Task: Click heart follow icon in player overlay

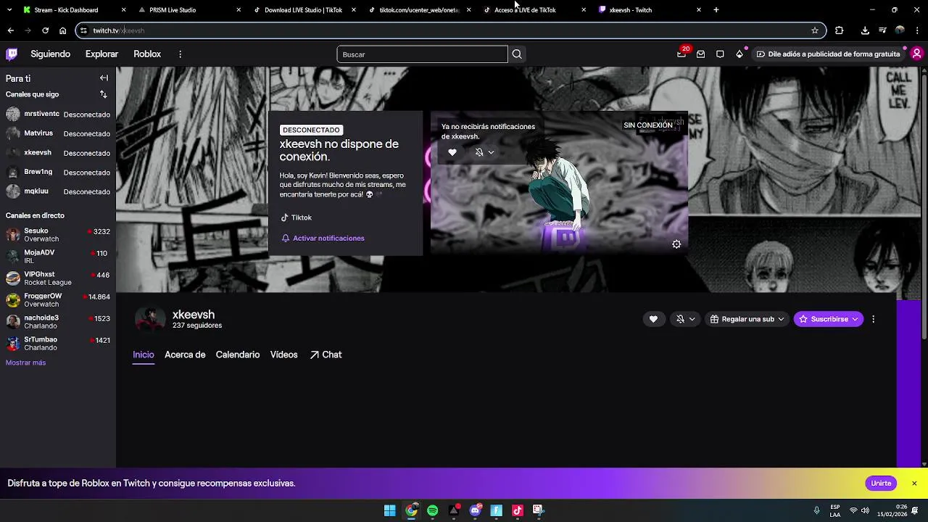Action: click(452, 152)
